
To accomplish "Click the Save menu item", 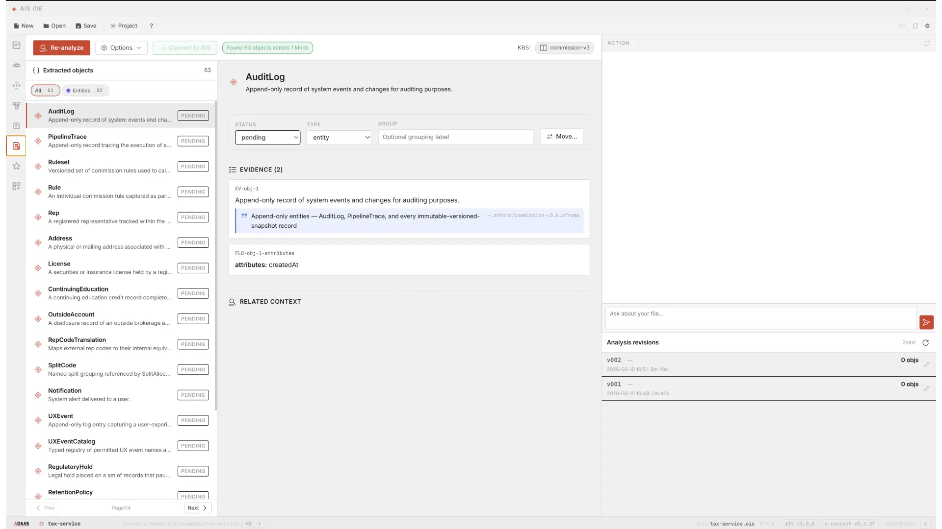I will coord(86,26).
